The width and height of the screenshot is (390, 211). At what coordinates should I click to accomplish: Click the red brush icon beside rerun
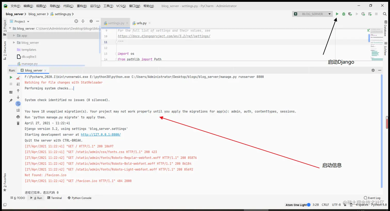18,77
